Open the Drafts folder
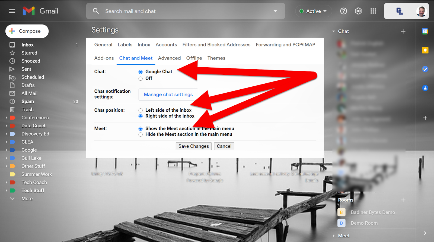This screenshot has width=434, height=242. 28,85
